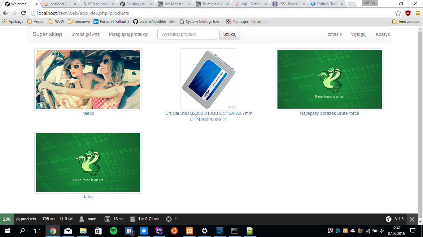Open the Vespar bookmarks folder
This screenshot has height=237, width=423.
pyautogui.click(x=36, y=22)
